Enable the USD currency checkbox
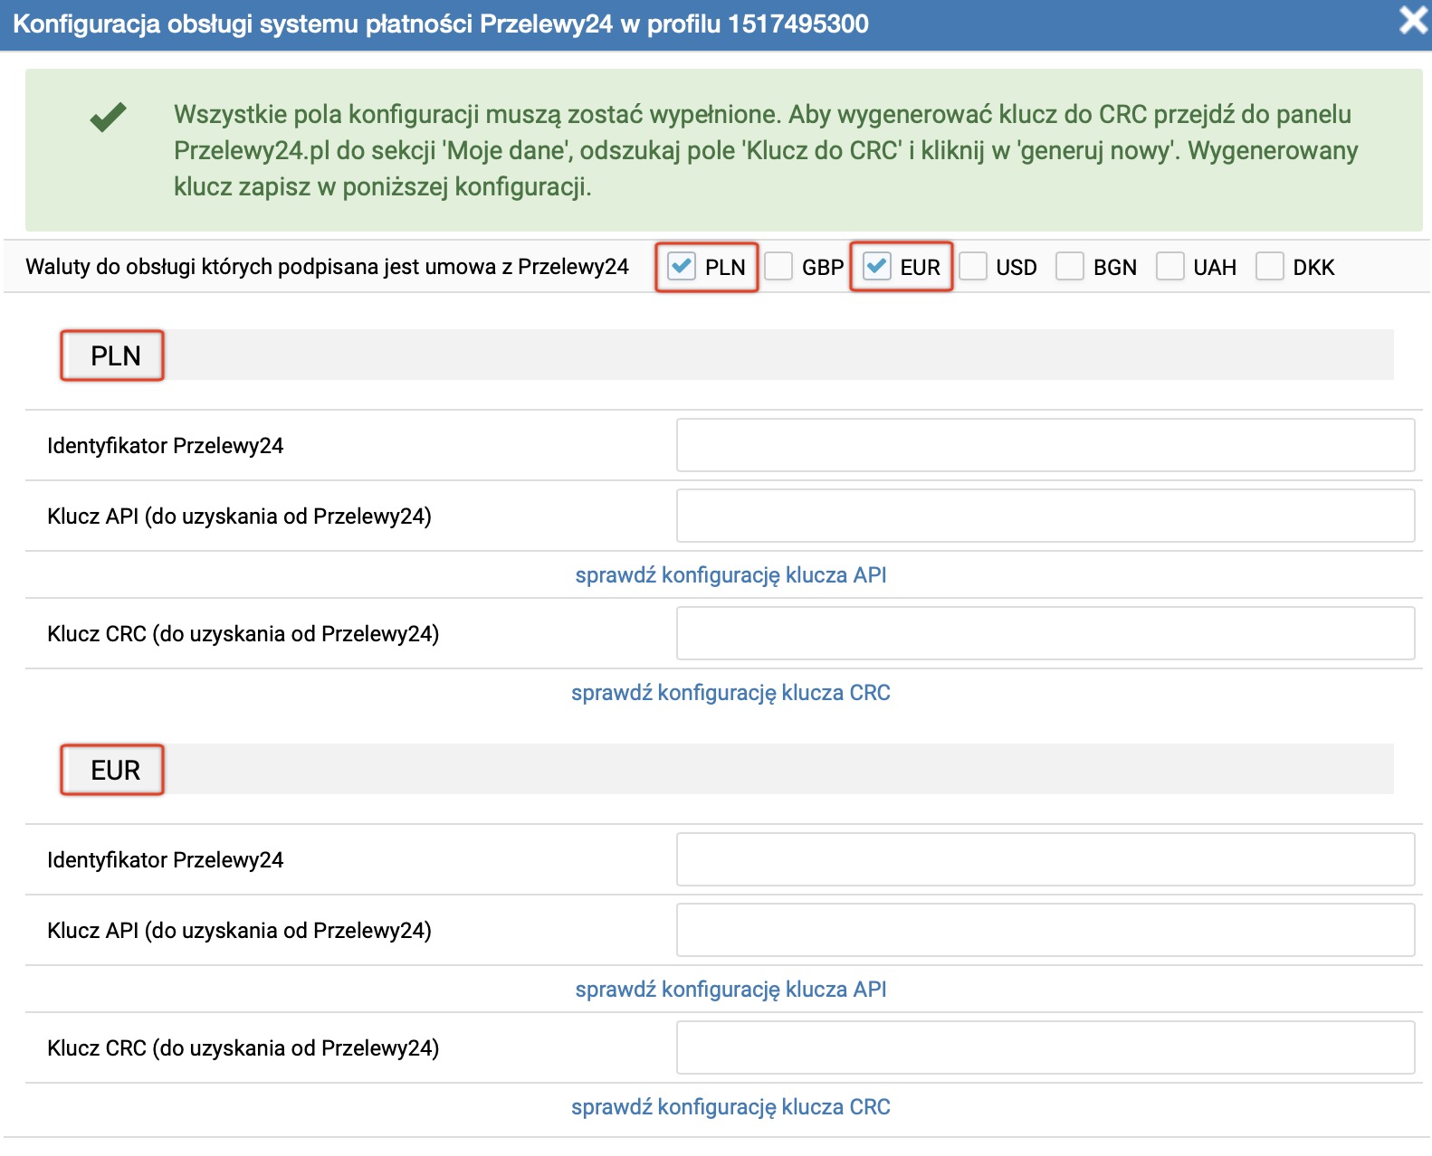Image resolution: width=1432 pixels, height=1156 pixels. click(973, 267)
